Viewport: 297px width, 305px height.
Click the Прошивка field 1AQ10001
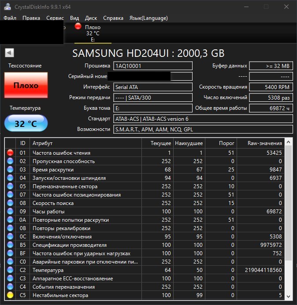(153, 66)
